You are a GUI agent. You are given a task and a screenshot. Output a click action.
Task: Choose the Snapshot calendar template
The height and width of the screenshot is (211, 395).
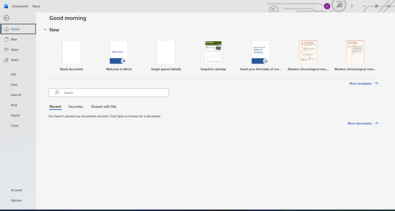(213, 52)
